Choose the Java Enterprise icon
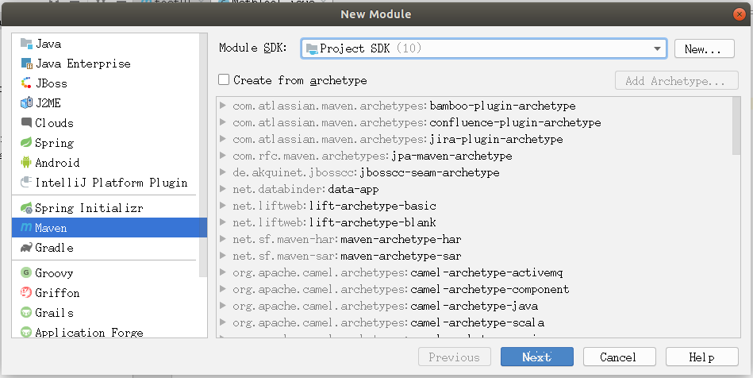 tap(27, 64)
